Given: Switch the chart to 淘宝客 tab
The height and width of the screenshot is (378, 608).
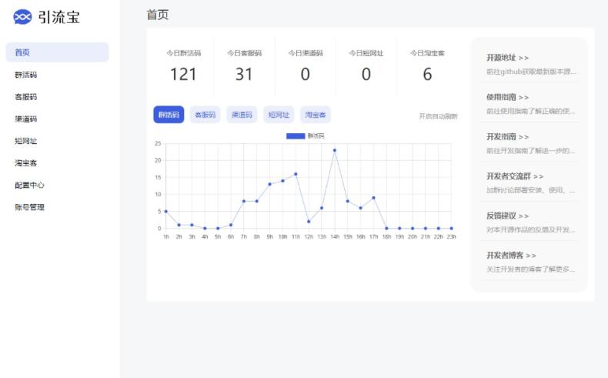Looking at the screenshot, I should [316, 115].
